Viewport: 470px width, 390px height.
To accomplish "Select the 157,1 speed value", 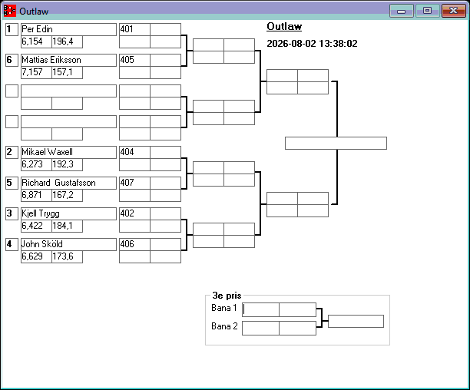I will click(x=67, y=72).
